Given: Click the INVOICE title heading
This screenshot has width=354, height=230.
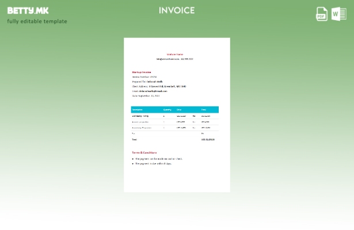Looking at the screenshot, I should tap(177, 10).
